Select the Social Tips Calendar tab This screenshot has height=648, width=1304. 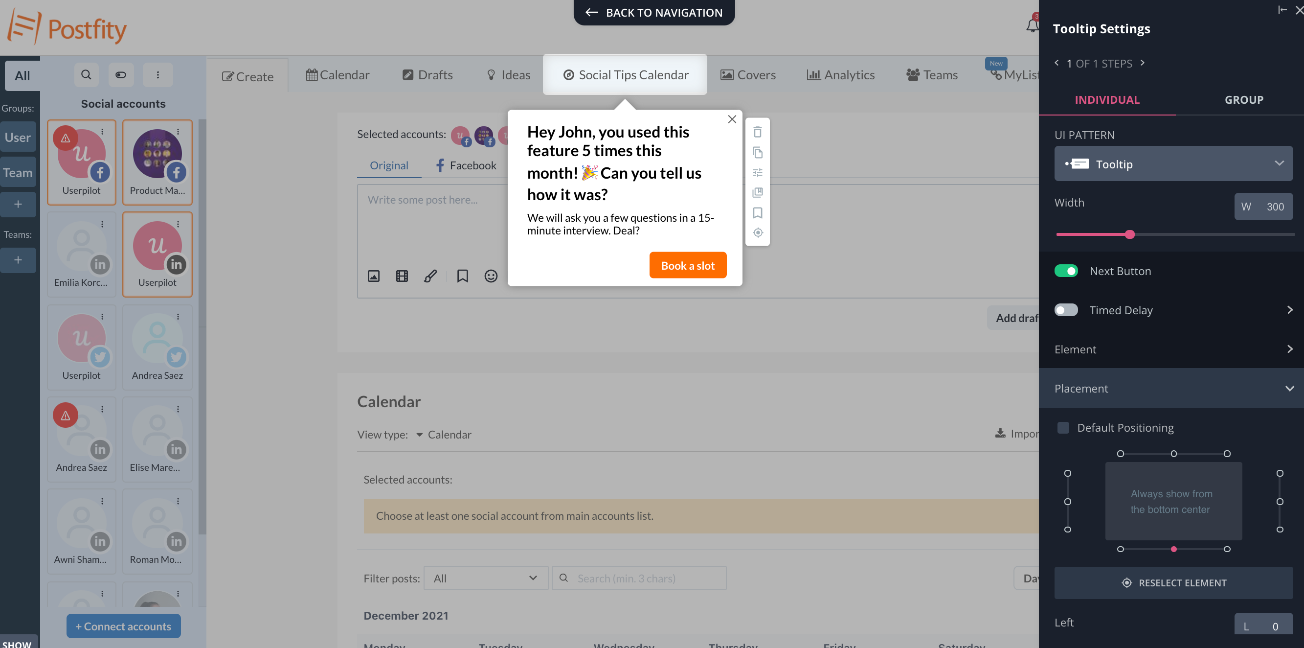point(625,74)
